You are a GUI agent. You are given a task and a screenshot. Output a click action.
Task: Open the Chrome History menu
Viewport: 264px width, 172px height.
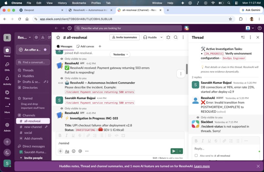tap(62, 3)
